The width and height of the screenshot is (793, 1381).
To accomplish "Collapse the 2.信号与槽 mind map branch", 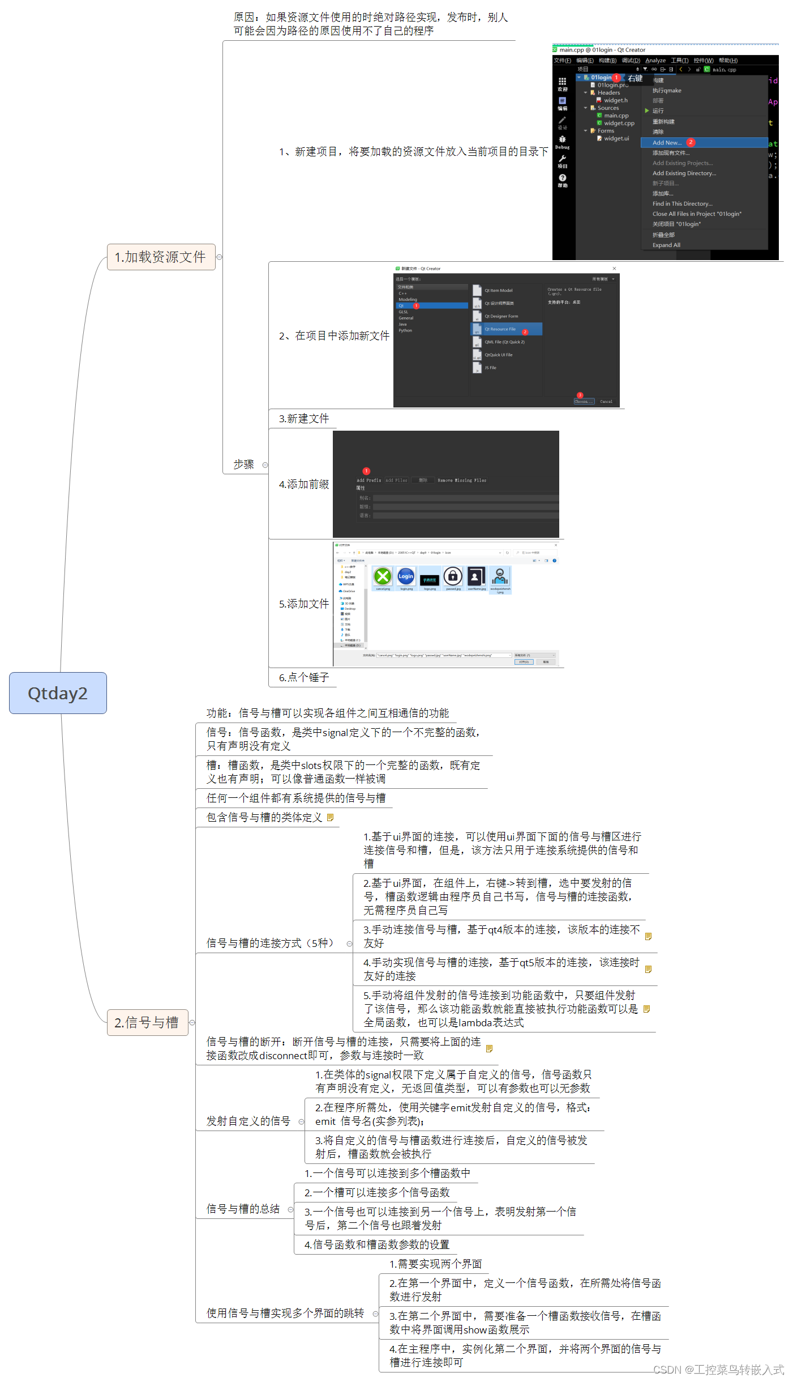I will point(192,1022).
